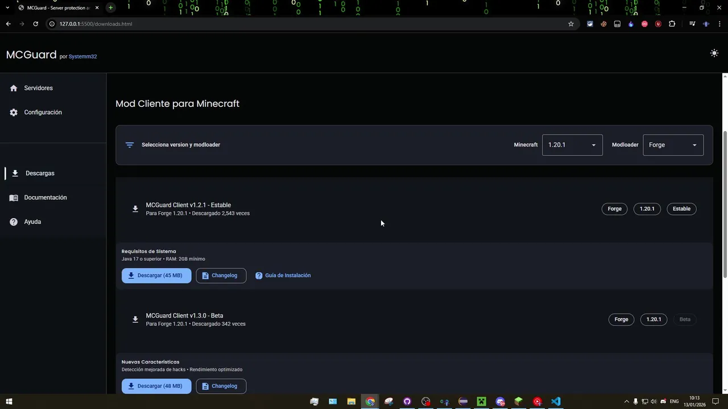728x409 pixels.
Task: Click the 1.20.1 chip on v1.2.1 row
Action: point(647,209)
